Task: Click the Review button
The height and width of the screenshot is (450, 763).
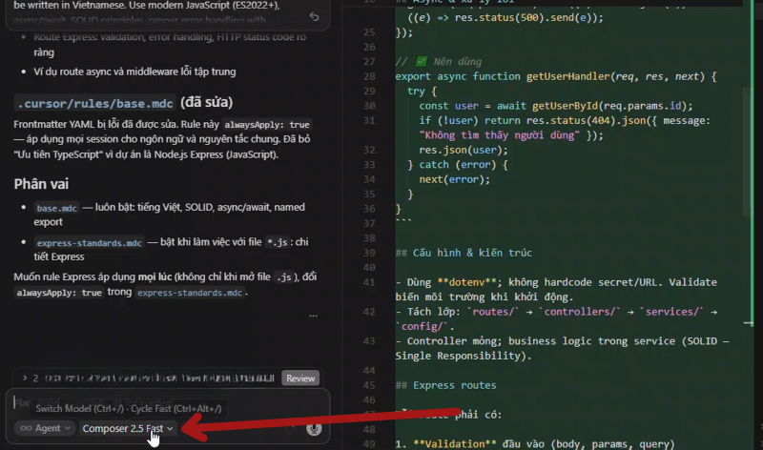Action: point(300,378)
